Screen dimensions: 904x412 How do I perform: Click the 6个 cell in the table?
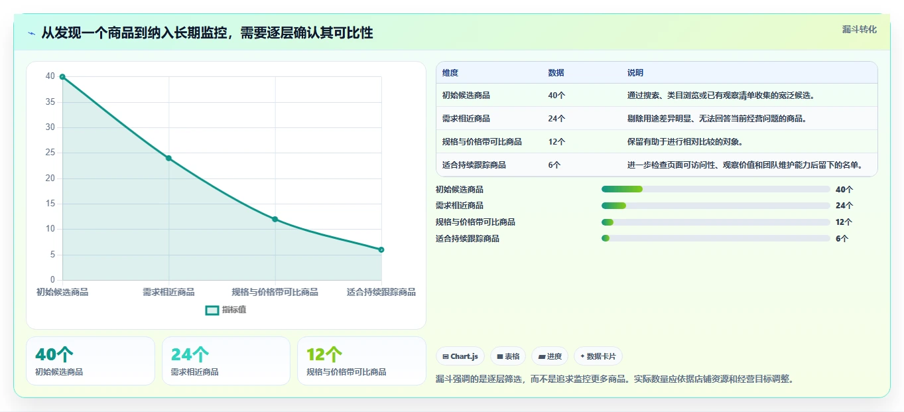554,165
